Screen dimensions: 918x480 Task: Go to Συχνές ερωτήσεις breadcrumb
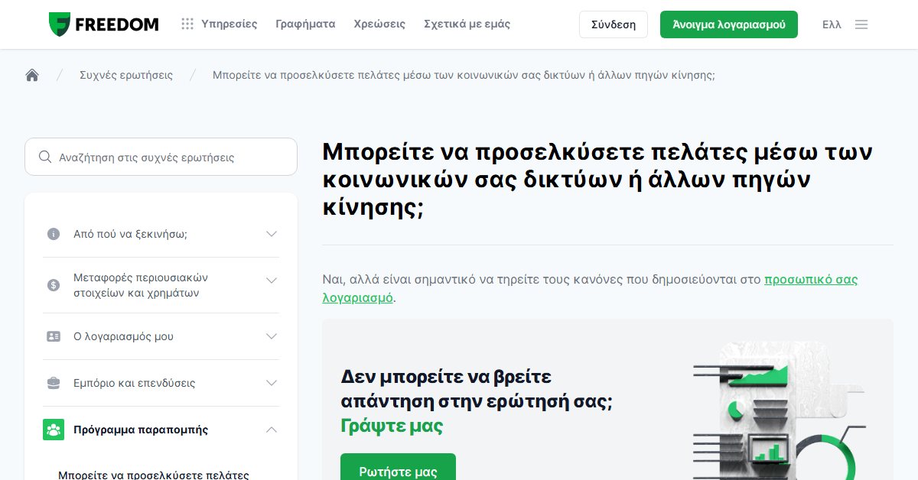[x=126, y=75]
